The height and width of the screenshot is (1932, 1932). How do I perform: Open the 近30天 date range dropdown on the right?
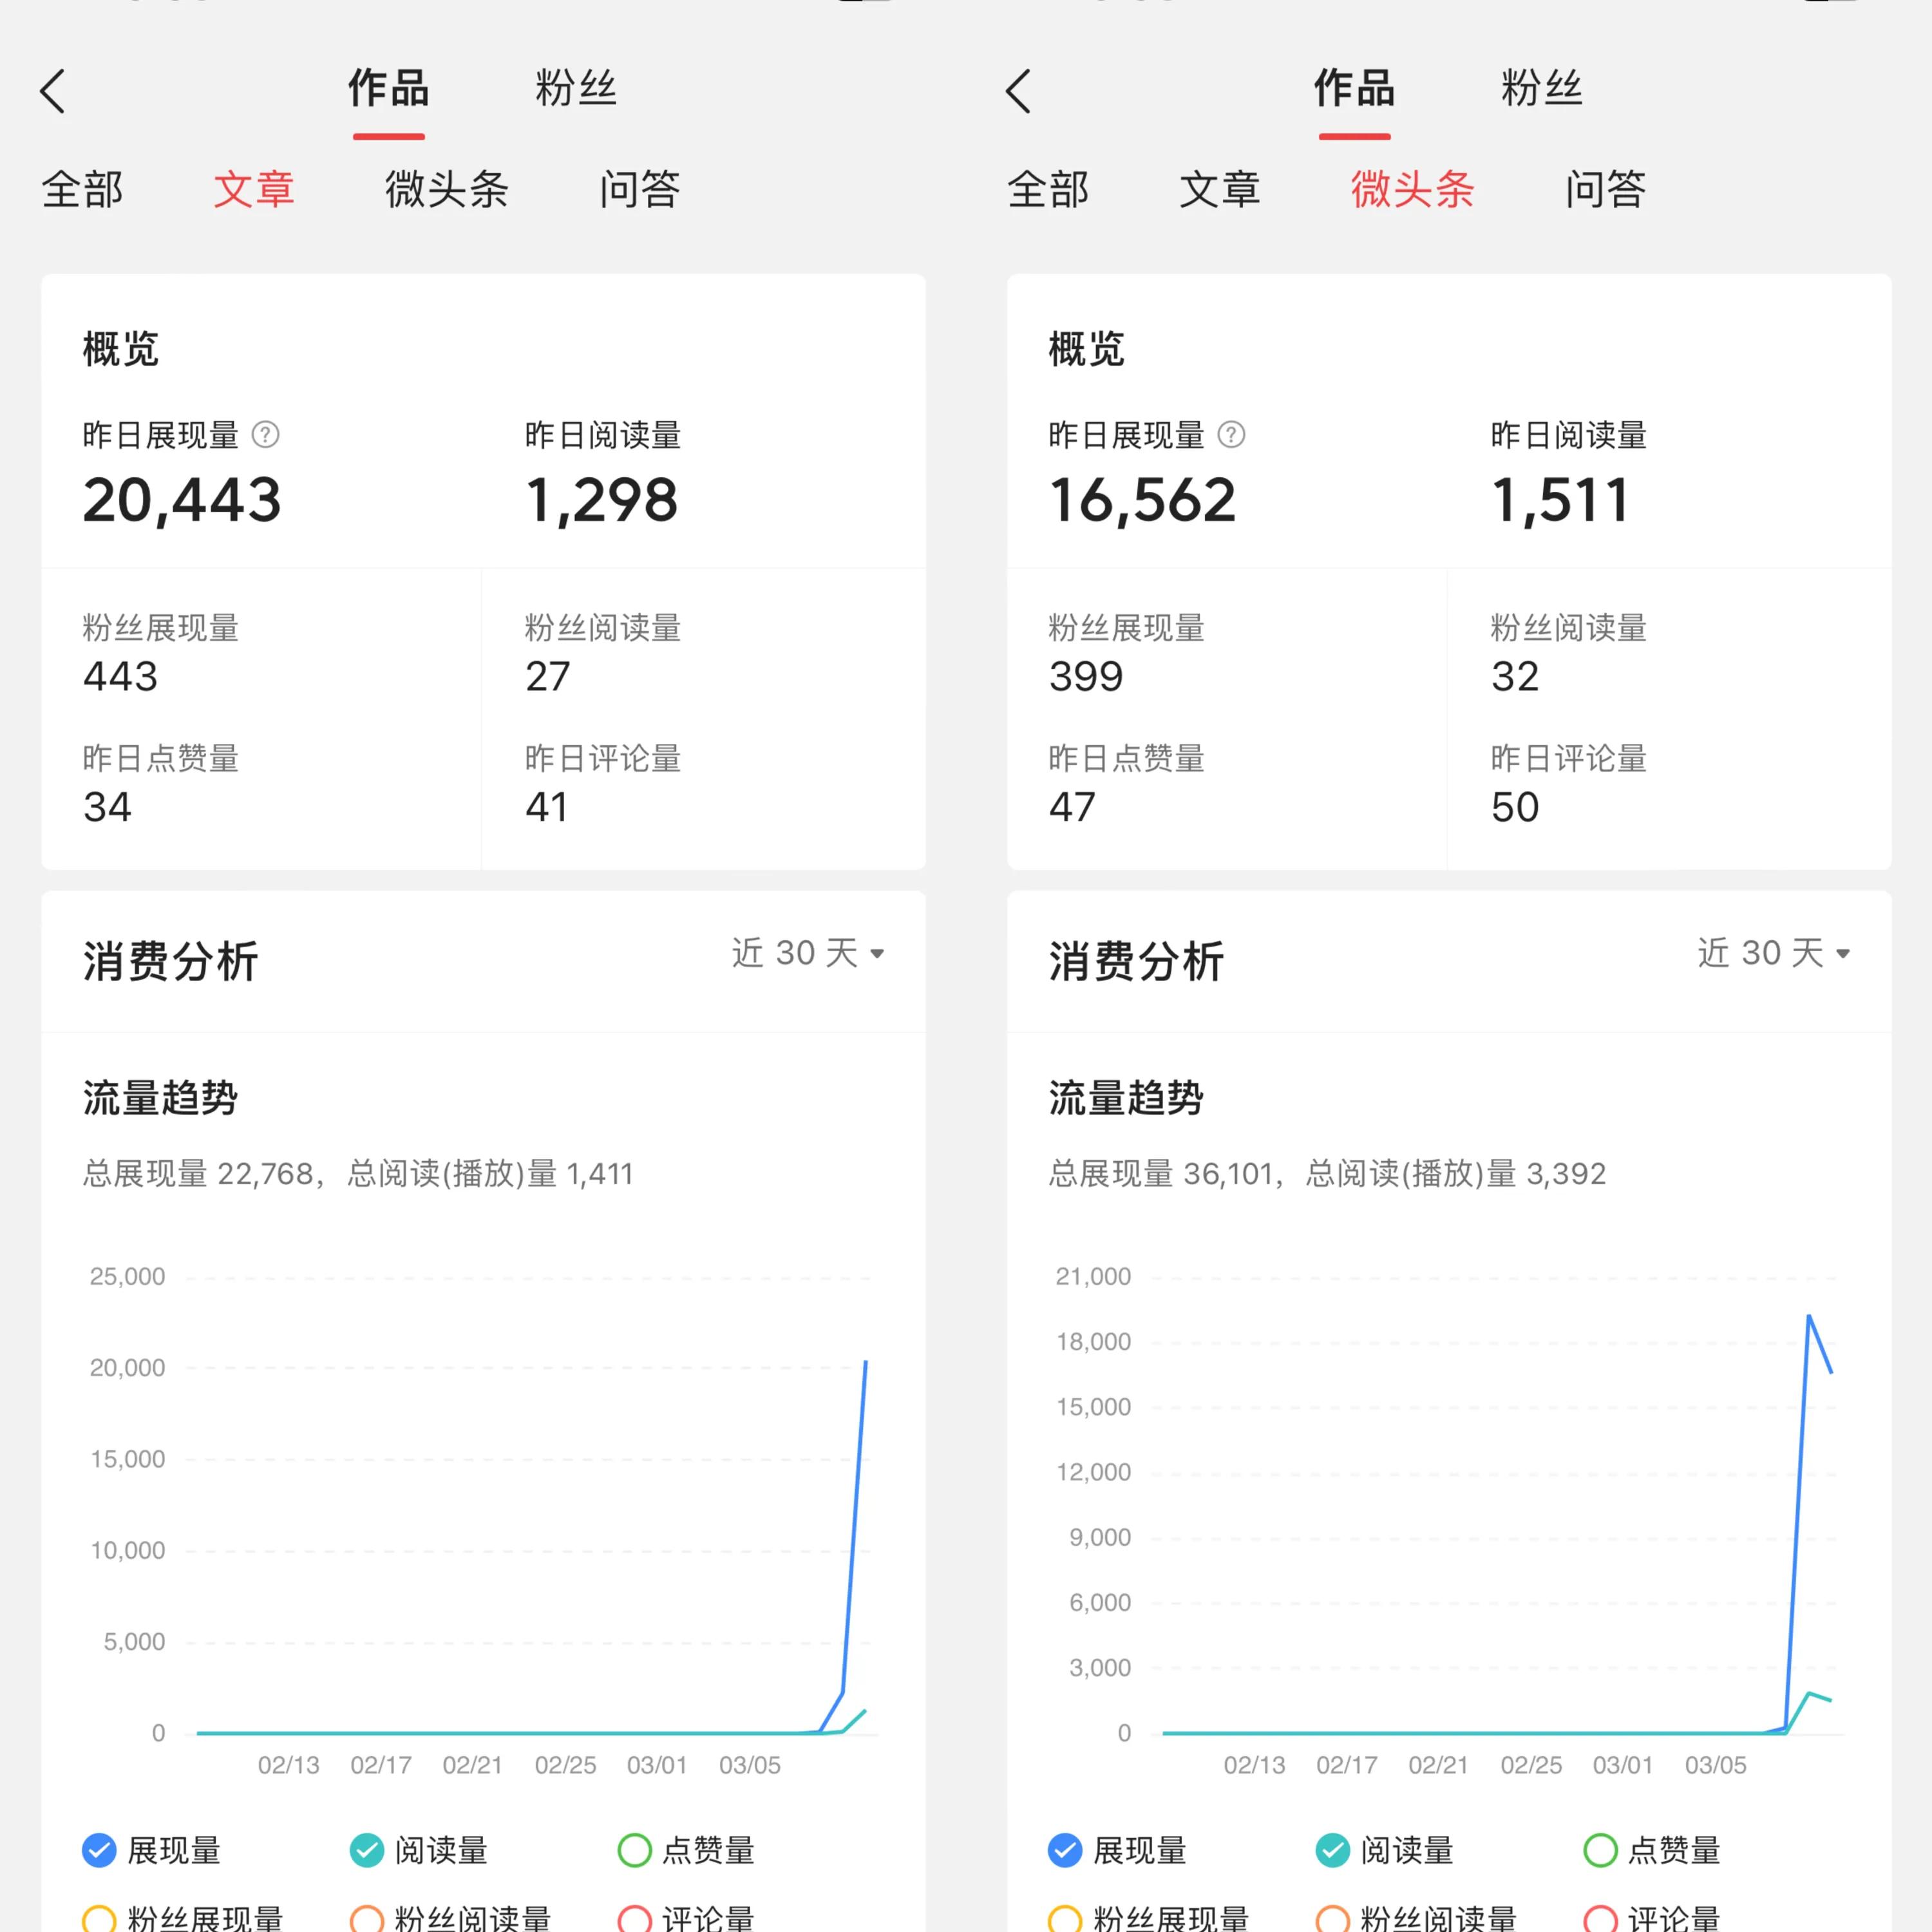1772,953
